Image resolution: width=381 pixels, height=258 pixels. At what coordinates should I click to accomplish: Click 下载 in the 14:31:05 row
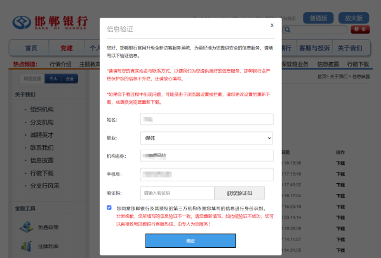pyautogui.click(x=340, y=250)
